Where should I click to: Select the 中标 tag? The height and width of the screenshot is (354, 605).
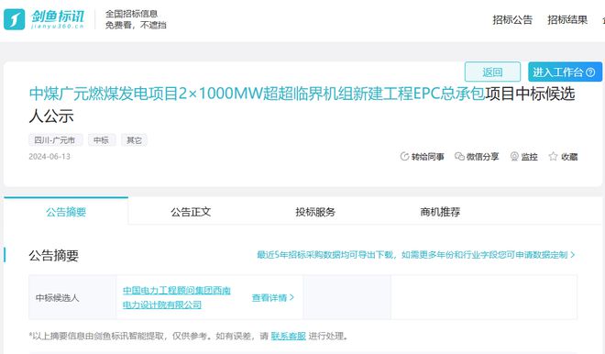(102, 139)
